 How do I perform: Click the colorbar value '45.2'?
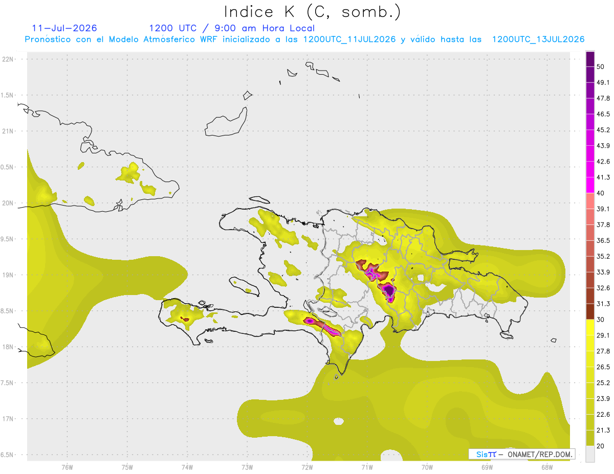[603, 130]
